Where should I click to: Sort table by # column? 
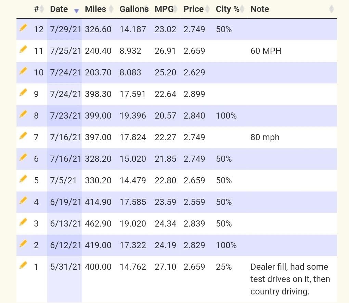click(39, 9)
